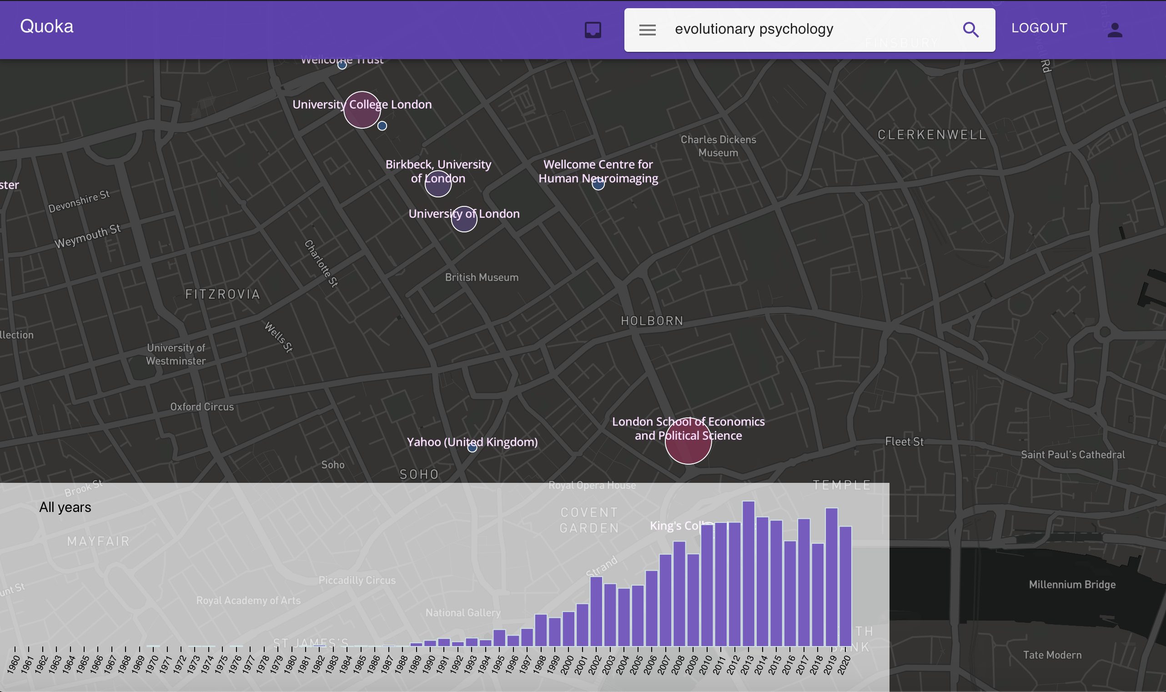The image size is (1166, 692).
Task: Select the Birkbeck, University of London bubble
Action: click(438, 184)
